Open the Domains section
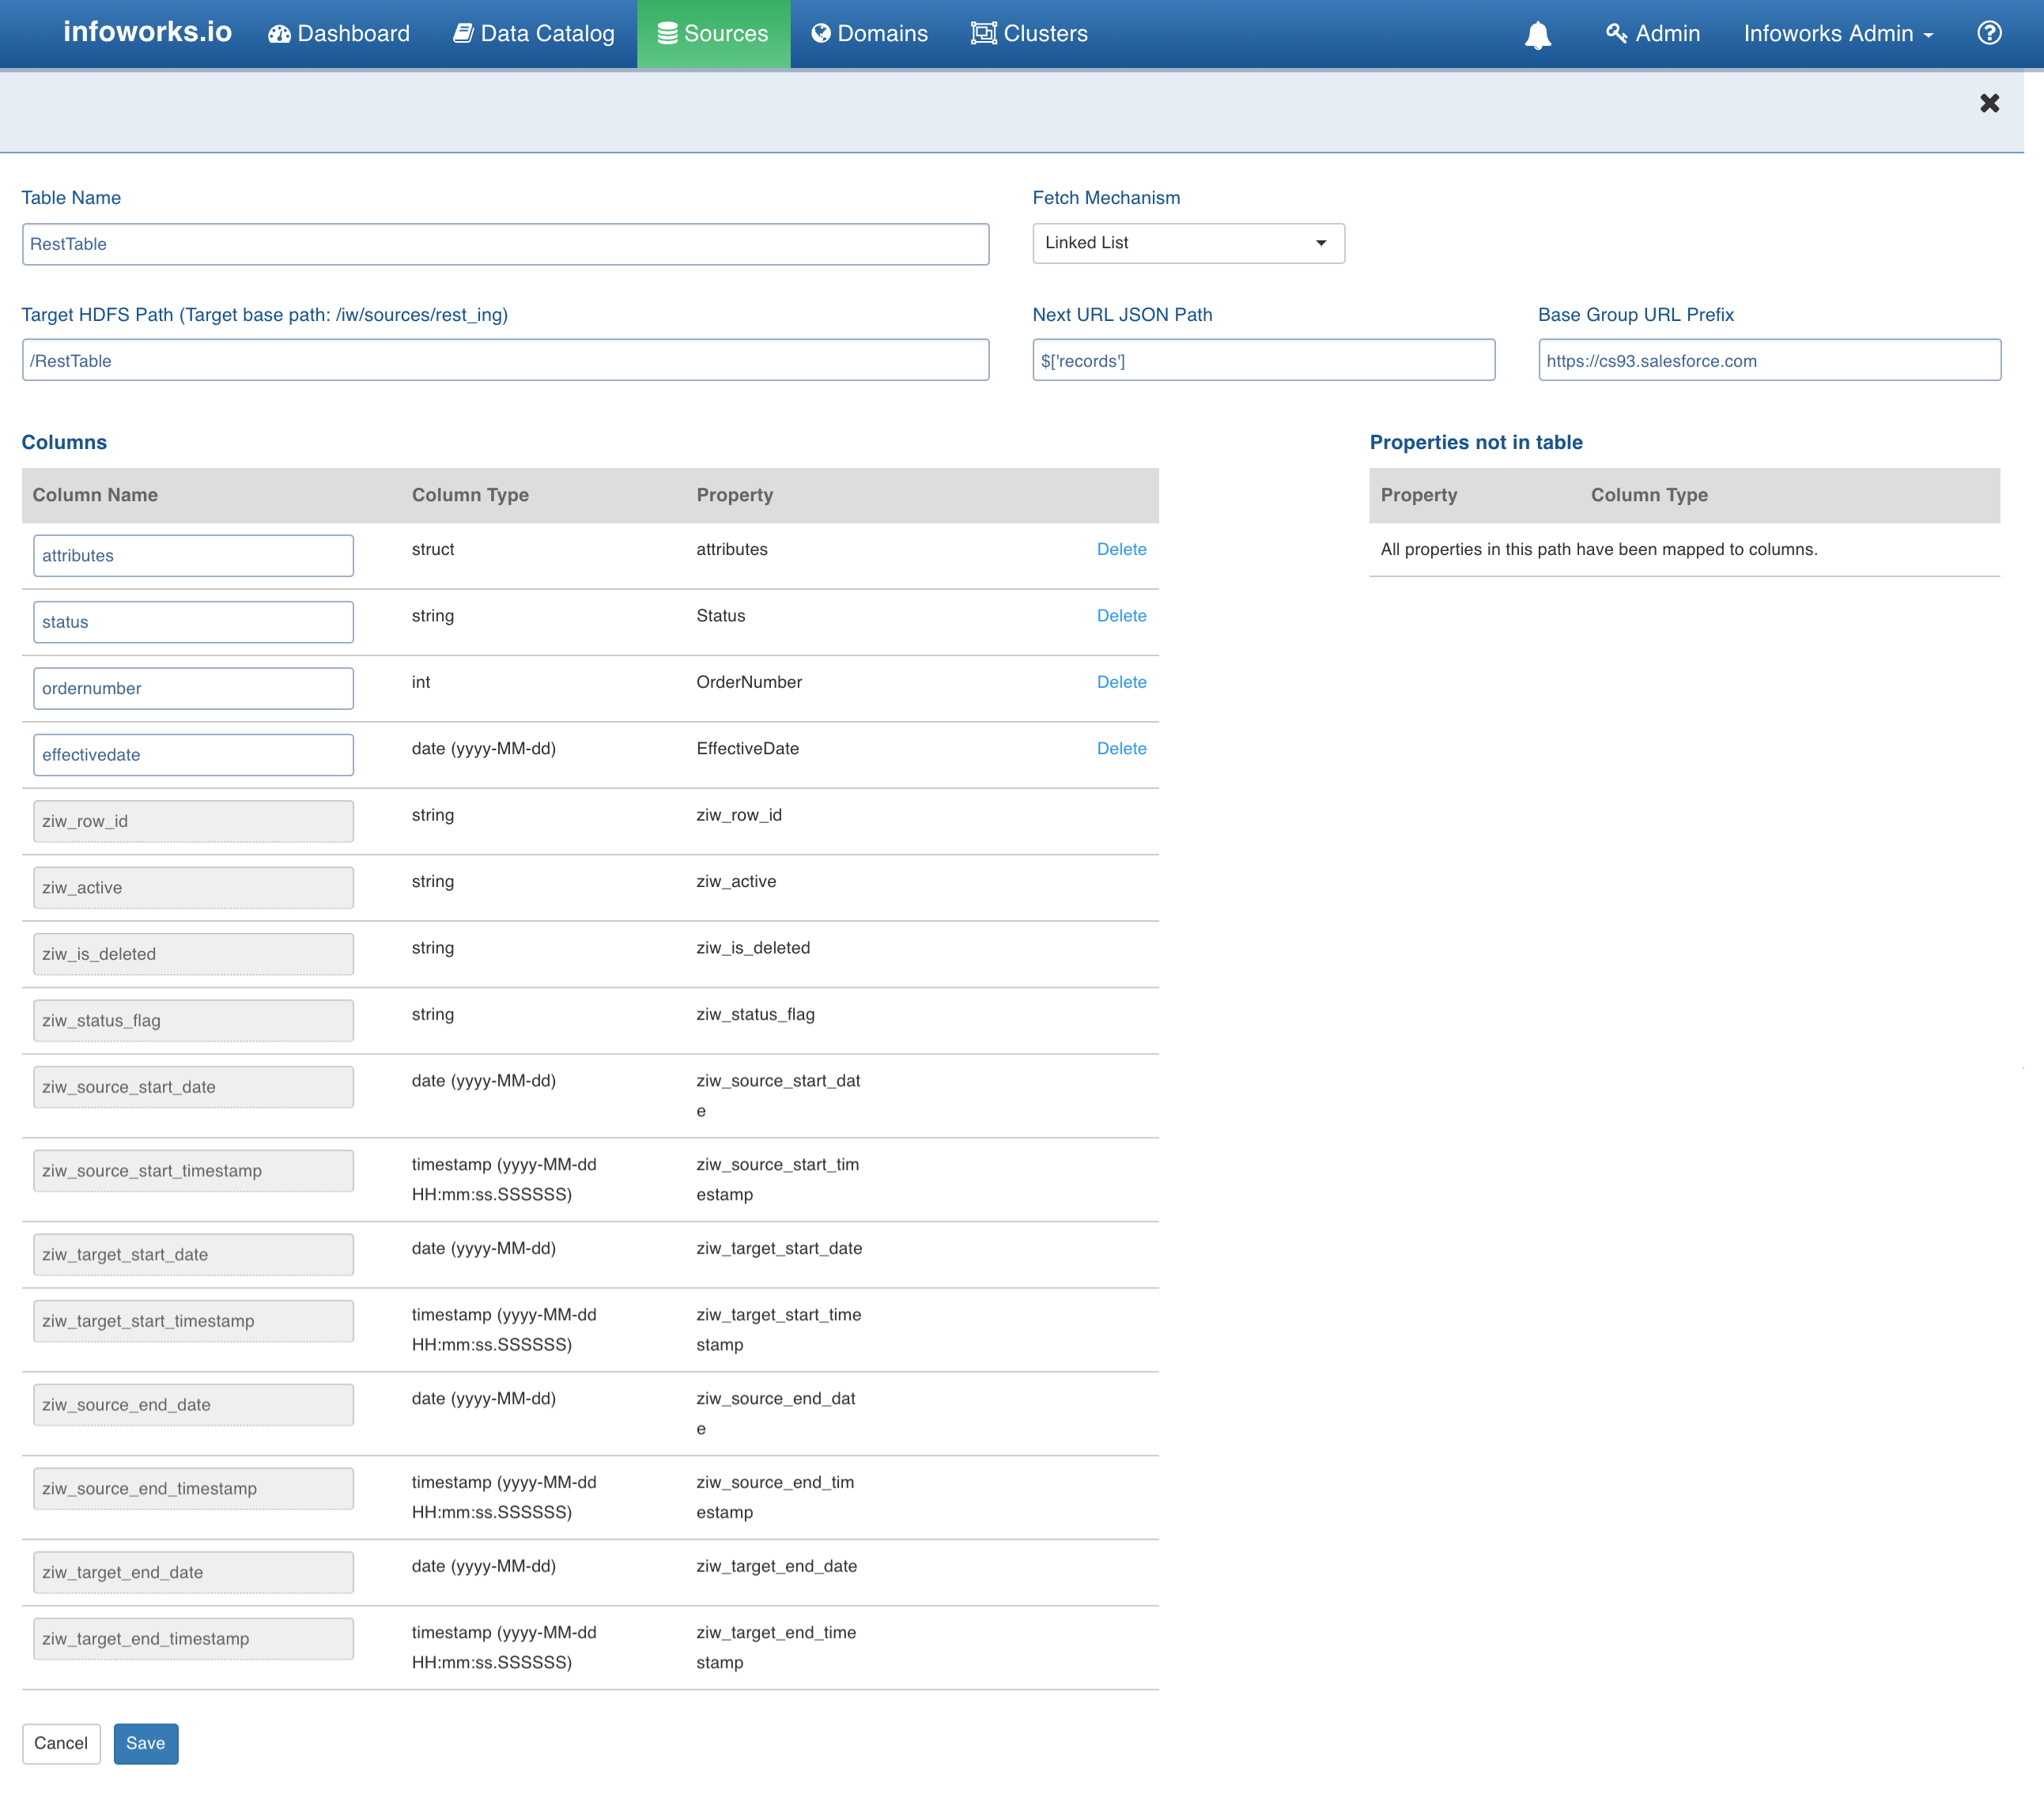 pyautogui.click(x=869, y=34)
